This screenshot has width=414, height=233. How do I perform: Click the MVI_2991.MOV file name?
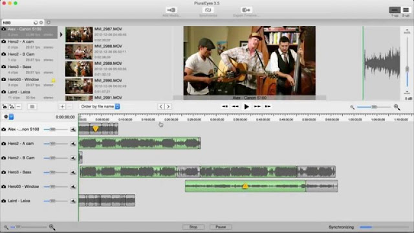pos(108,98)
